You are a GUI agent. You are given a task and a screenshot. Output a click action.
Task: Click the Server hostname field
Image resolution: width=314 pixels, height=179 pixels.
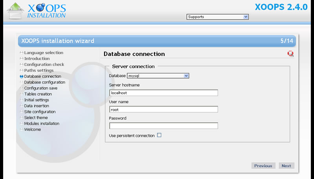tap(164, 93)
